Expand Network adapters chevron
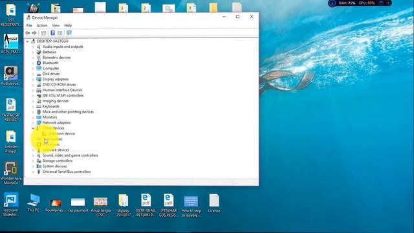 pyautogui.click(x=33, y=123)
